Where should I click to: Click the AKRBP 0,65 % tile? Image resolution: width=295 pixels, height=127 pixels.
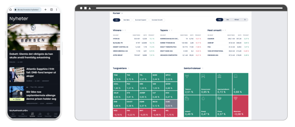pyautogui.click(x=145, y=95)
